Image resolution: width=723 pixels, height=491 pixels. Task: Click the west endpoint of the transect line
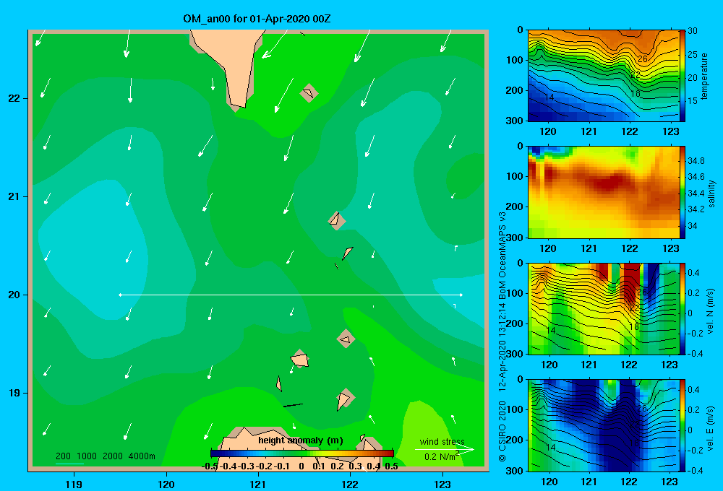point(120,295)
